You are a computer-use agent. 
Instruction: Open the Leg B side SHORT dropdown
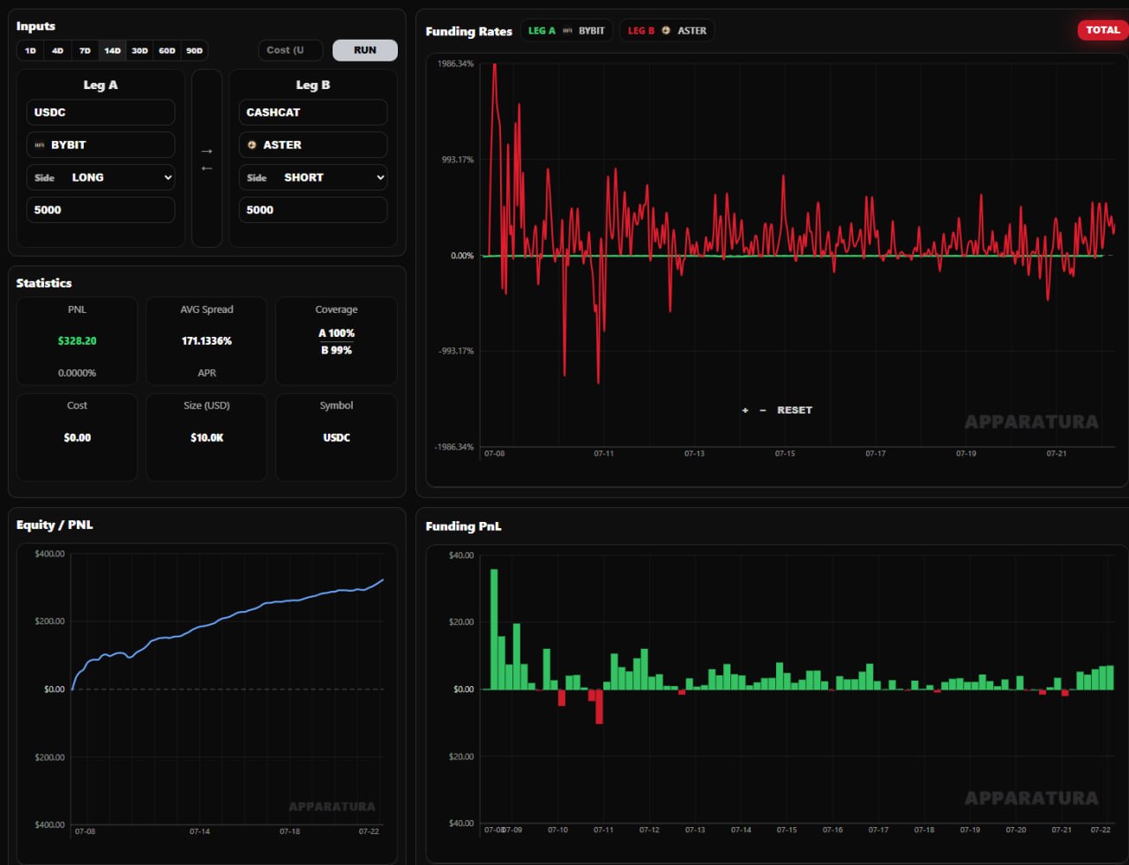(313, 177)
